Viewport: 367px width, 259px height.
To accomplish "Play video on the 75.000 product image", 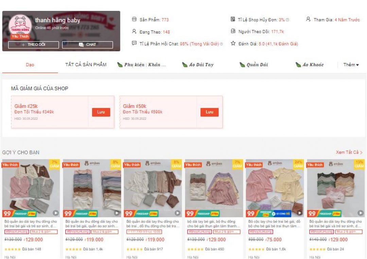I will click(x=300, y=213).
